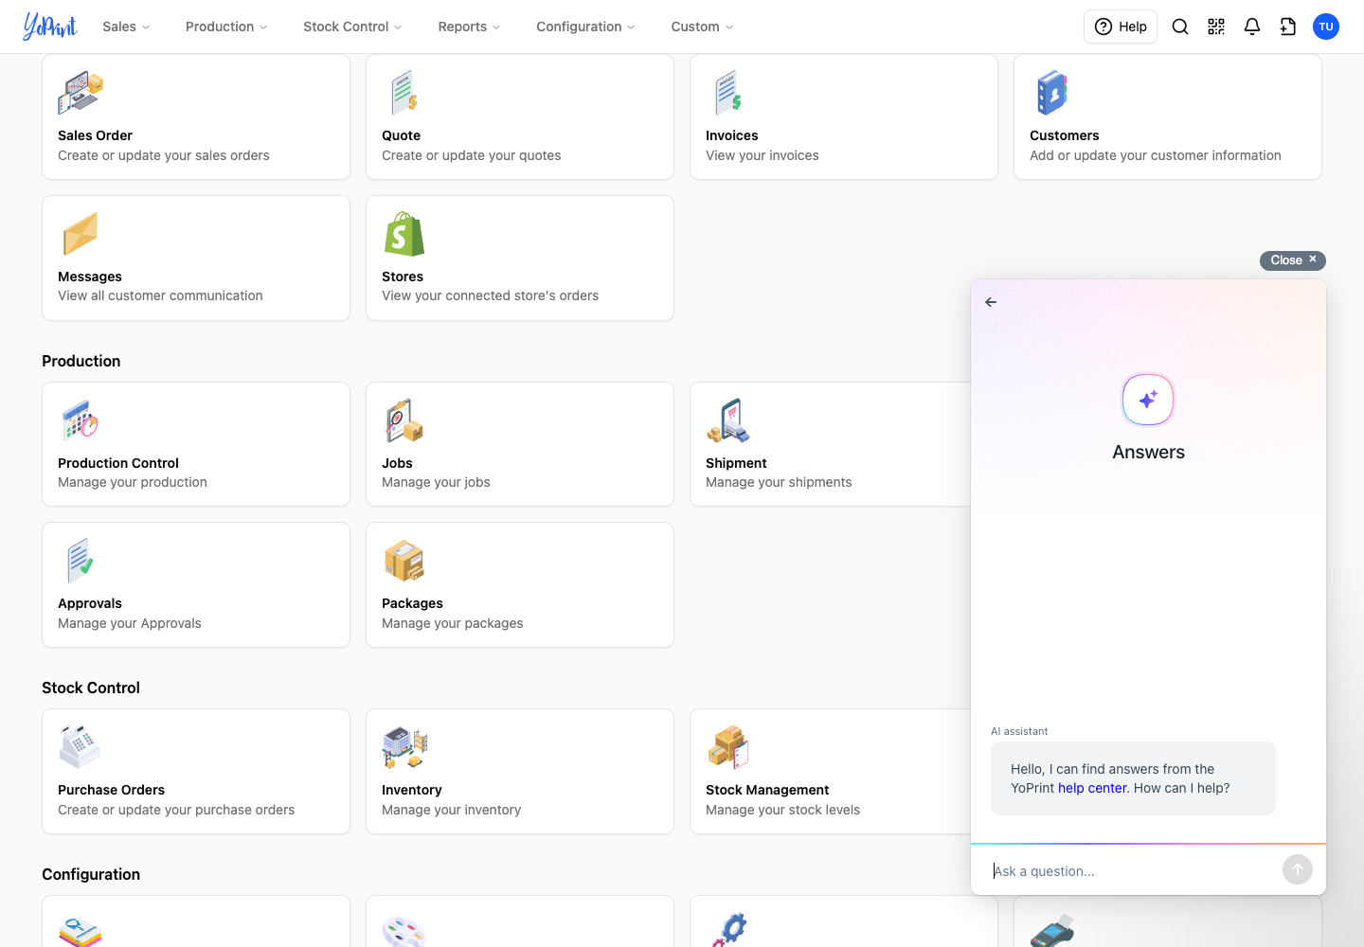Open the QR code scanner icon
Screen dimensions: 1364x947
click(x=1216, y=27)
